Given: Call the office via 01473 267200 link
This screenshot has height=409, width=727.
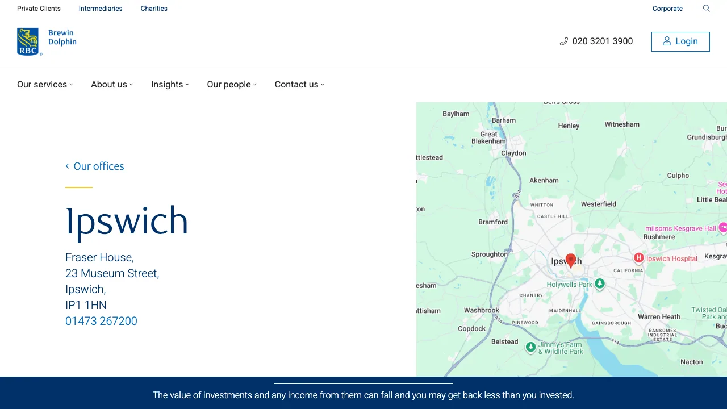Looking at the screenshot, I should [101, 321].
